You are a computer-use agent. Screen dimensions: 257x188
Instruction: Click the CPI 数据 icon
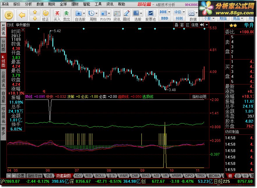point(192,13)
